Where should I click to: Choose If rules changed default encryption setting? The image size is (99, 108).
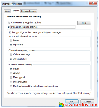[x=11, y=86]
